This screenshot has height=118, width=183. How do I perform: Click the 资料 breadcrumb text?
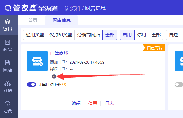coord(75,8)
